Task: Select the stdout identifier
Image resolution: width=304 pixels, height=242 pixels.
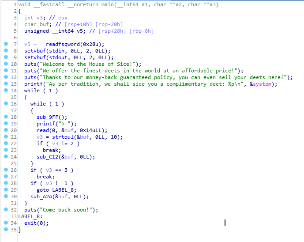Action: pyautogui.click(x=58, y=57)
